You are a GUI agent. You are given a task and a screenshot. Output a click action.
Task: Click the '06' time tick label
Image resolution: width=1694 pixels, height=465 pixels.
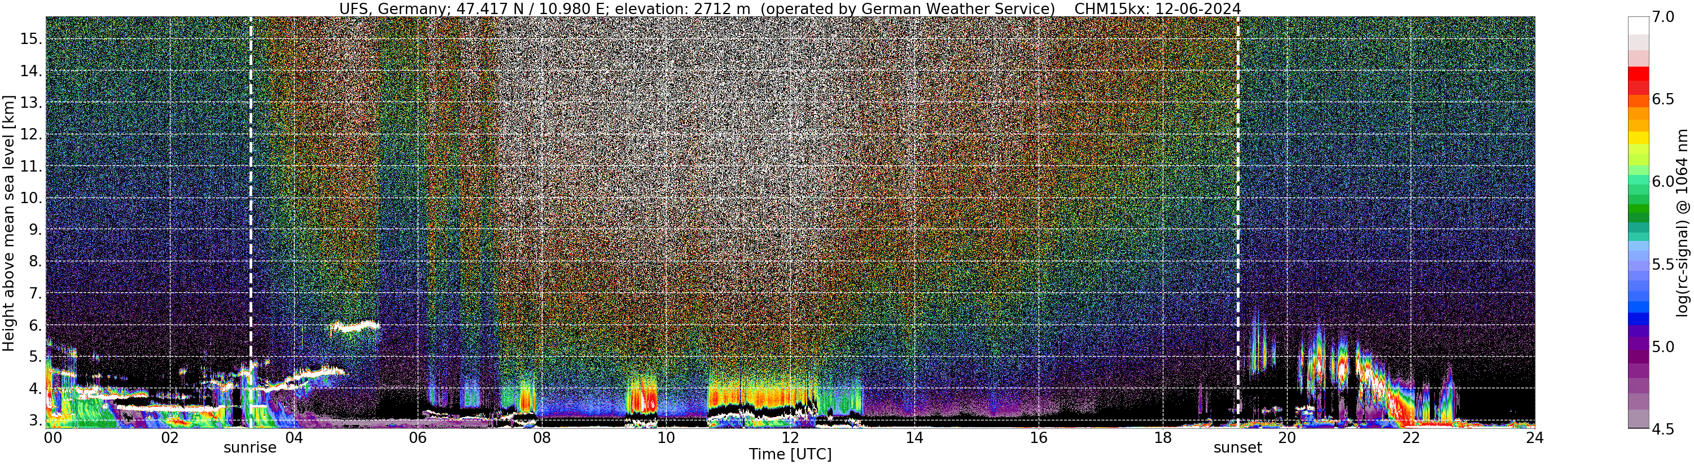click(418, 437)
